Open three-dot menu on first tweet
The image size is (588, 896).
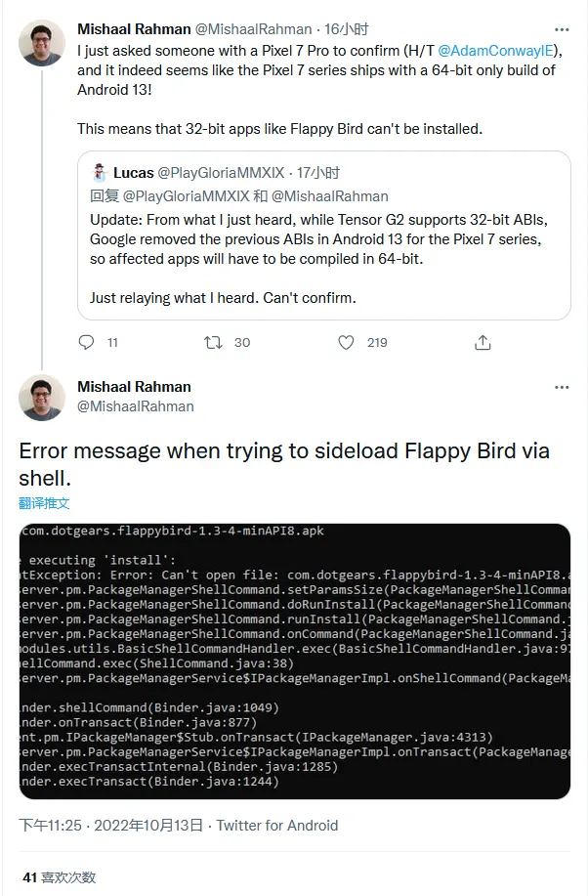click(x=562, y=29)
